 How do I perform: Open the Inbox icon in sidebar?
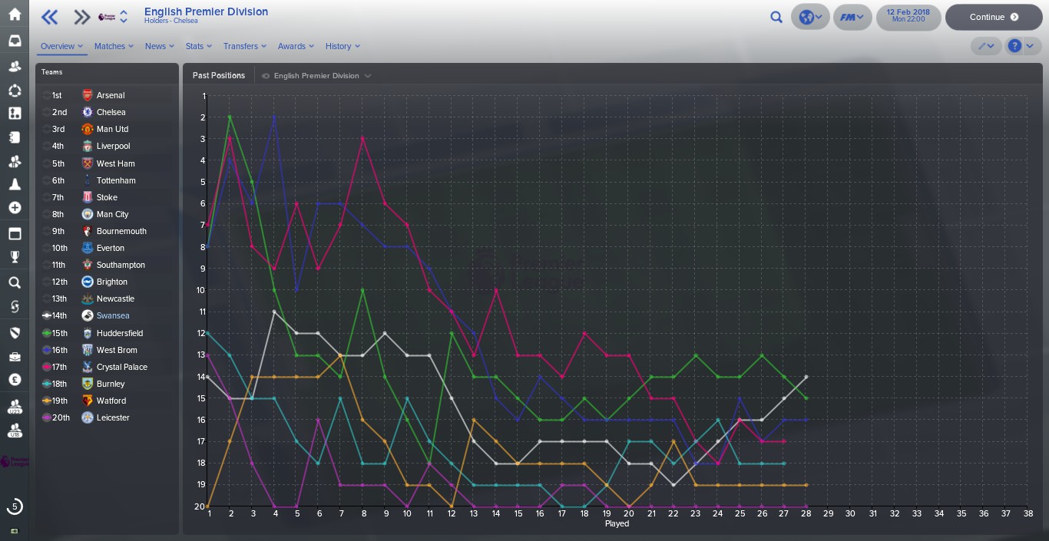point(15,41)
